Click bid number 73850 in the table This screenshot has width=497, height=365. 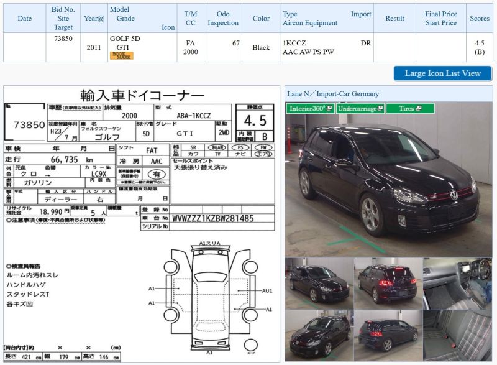point(63,39)
